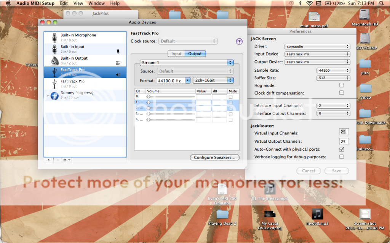This screenshot has height=243, width=390.
Task: Click the Built-in Output speaker icon
Action: (x=54, y=60)
